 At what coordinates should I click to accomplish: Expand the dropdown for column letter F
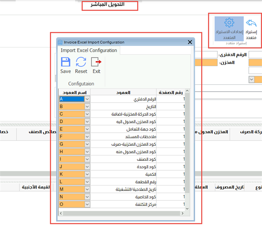[87, 136]
